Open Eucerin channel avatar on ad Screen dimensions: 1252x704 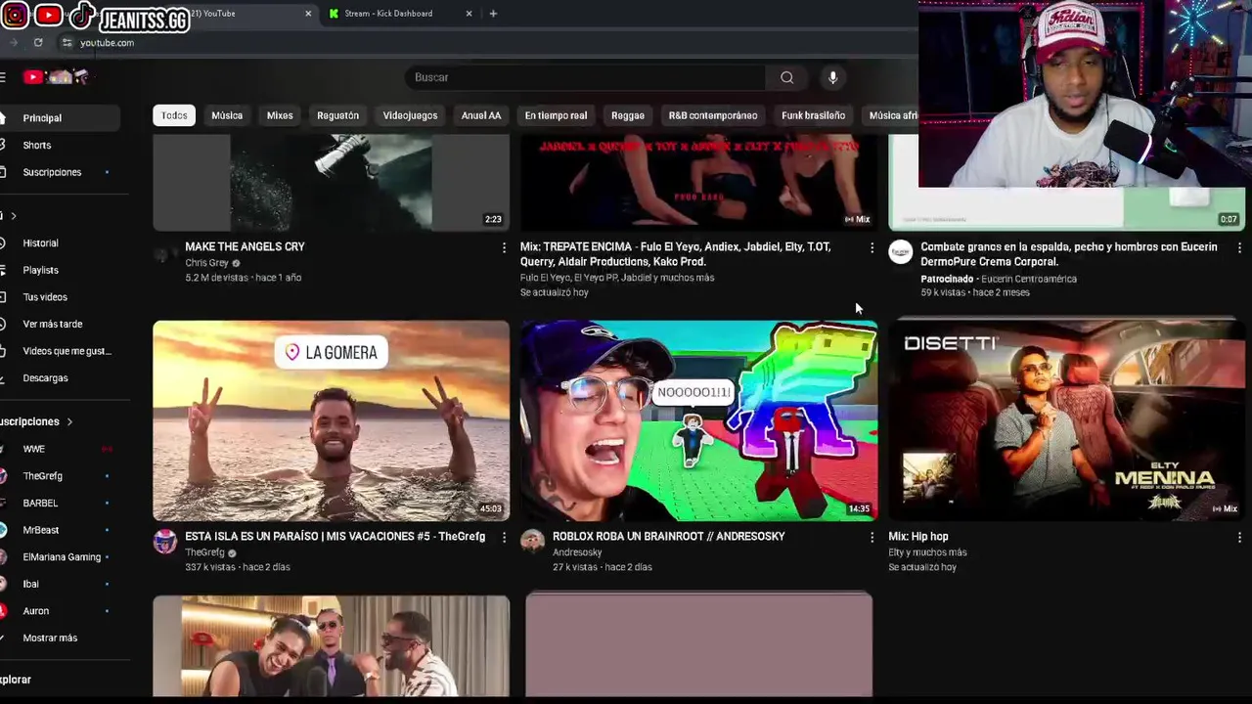[x=900, y=252]
